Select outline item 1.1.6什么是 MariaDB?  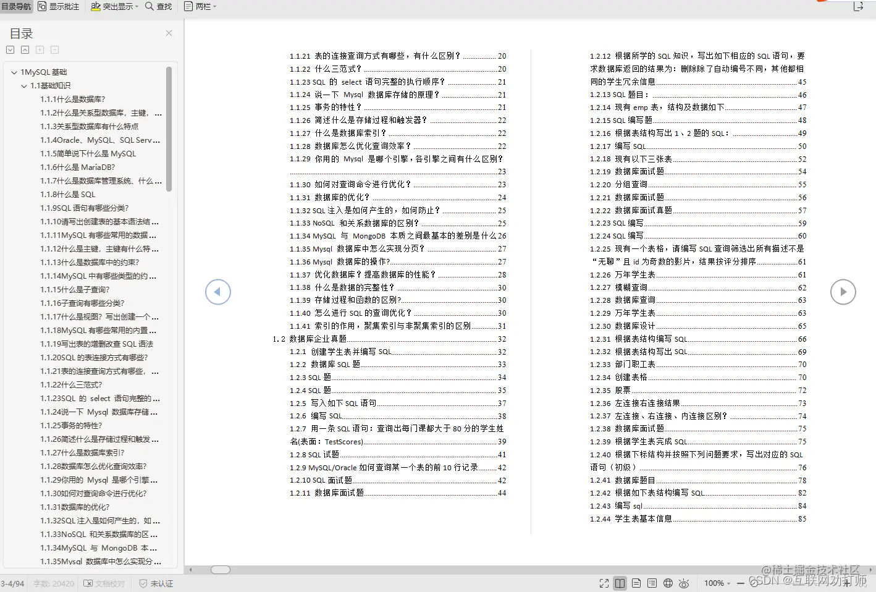(78, 167)
